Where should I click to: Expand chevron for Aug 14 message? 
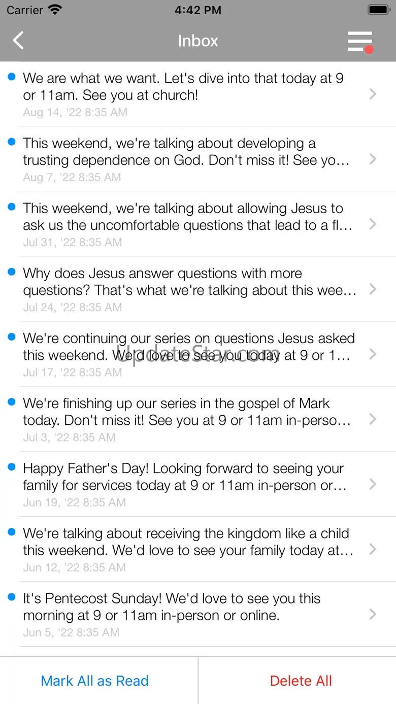pos(373,94)
